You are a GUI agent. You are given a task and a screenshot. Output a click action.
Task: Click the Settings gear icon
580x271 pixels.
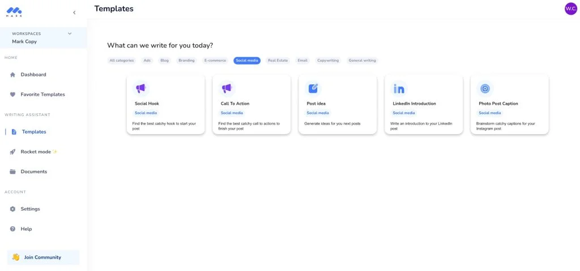point(12,209)
